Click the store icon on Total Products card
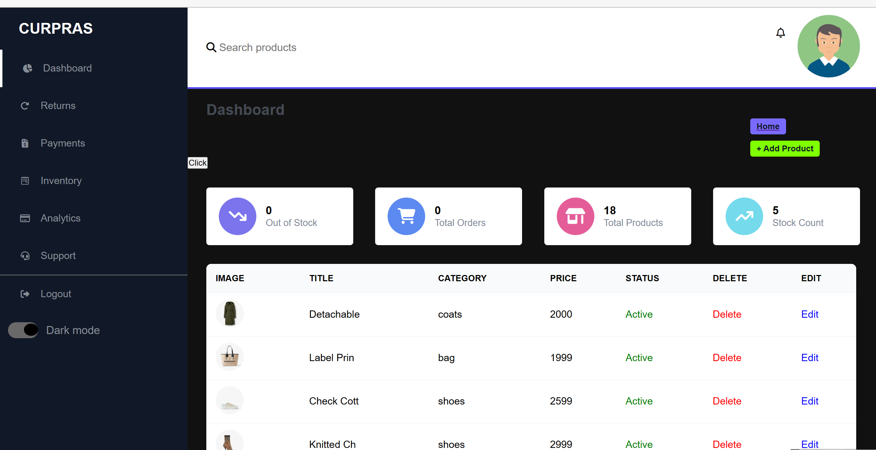 pyautogui.click(x=575, y=216)
